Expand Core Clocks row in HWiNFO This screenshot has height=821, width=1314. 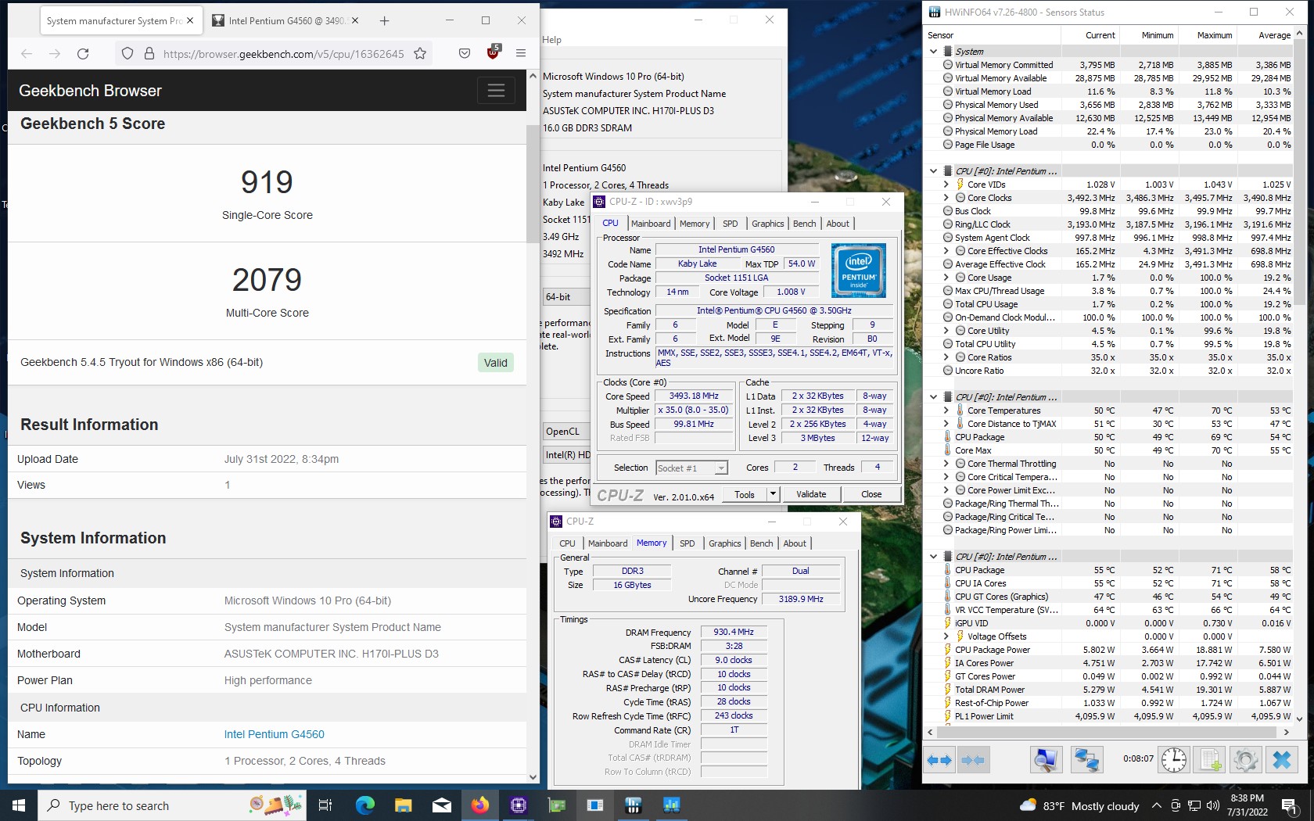pos(946,198)
